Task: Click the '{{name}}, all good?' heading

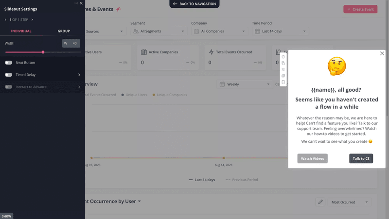Action: tap(336, 90)
